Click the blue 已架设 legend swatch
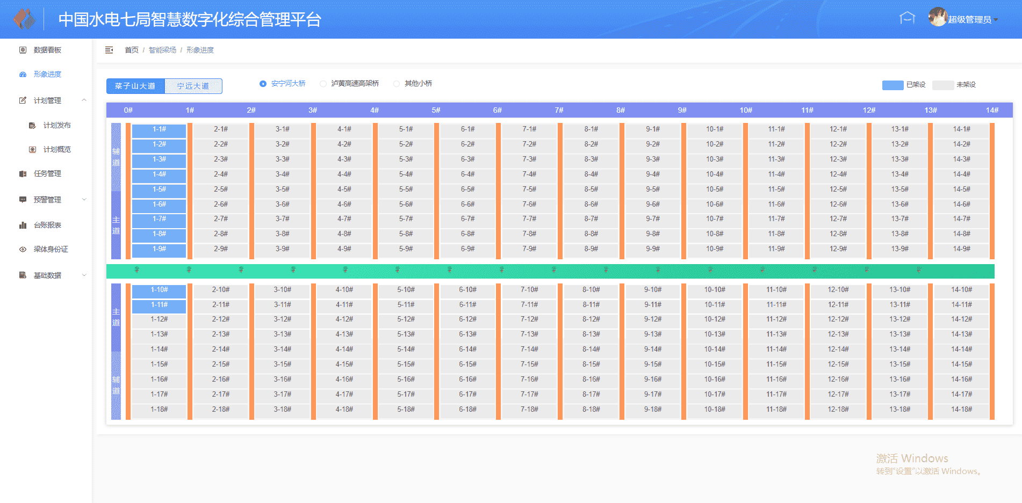Viewport: 1022px width, 503px height. pos(893,85)
